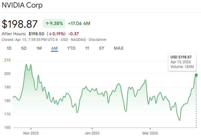201x139 pixels.
Task: Click the $198.87 main price
Action: click(19, 24)
